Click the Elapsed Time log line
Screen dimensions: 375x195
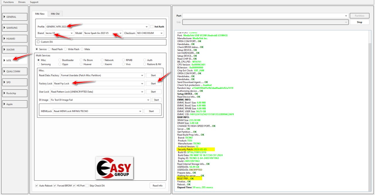(x=195, y=187)
